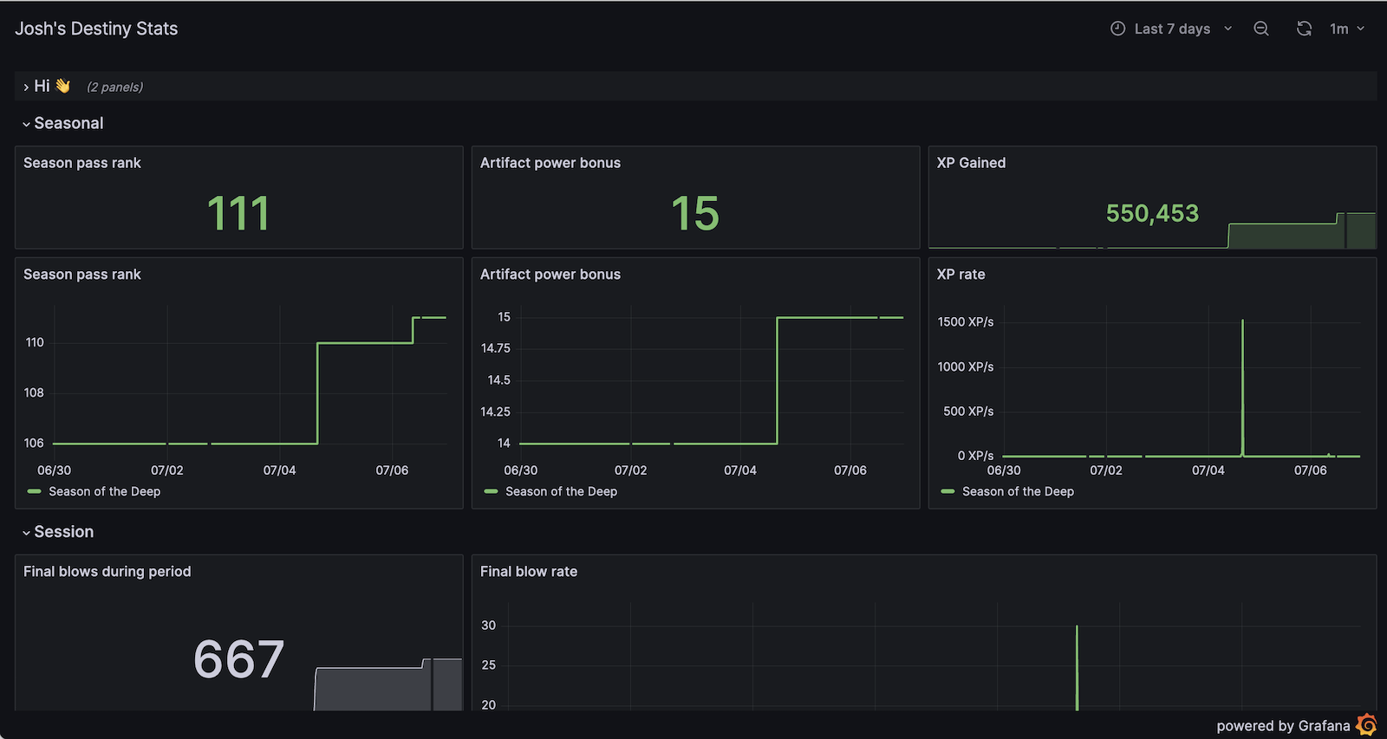Click the 550,453 XP gained value
This screenshot has width=1387, height=739.
pyautogui.click(x=1152, y=213)
